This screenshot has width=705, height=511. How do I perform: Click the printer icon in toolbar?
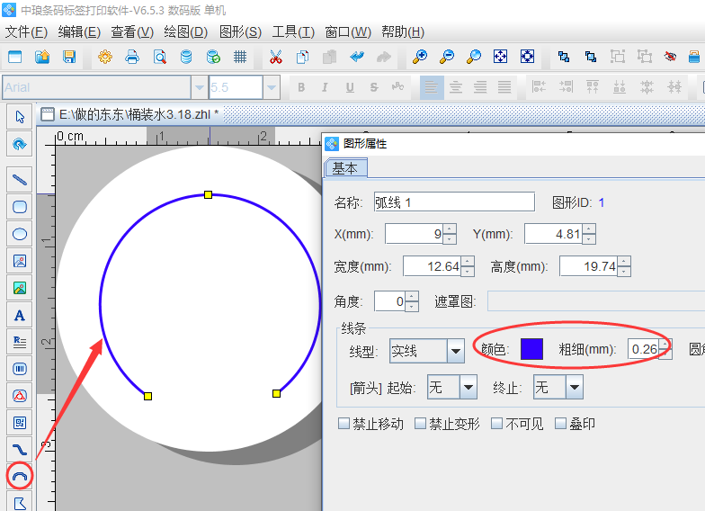[132, 57]
